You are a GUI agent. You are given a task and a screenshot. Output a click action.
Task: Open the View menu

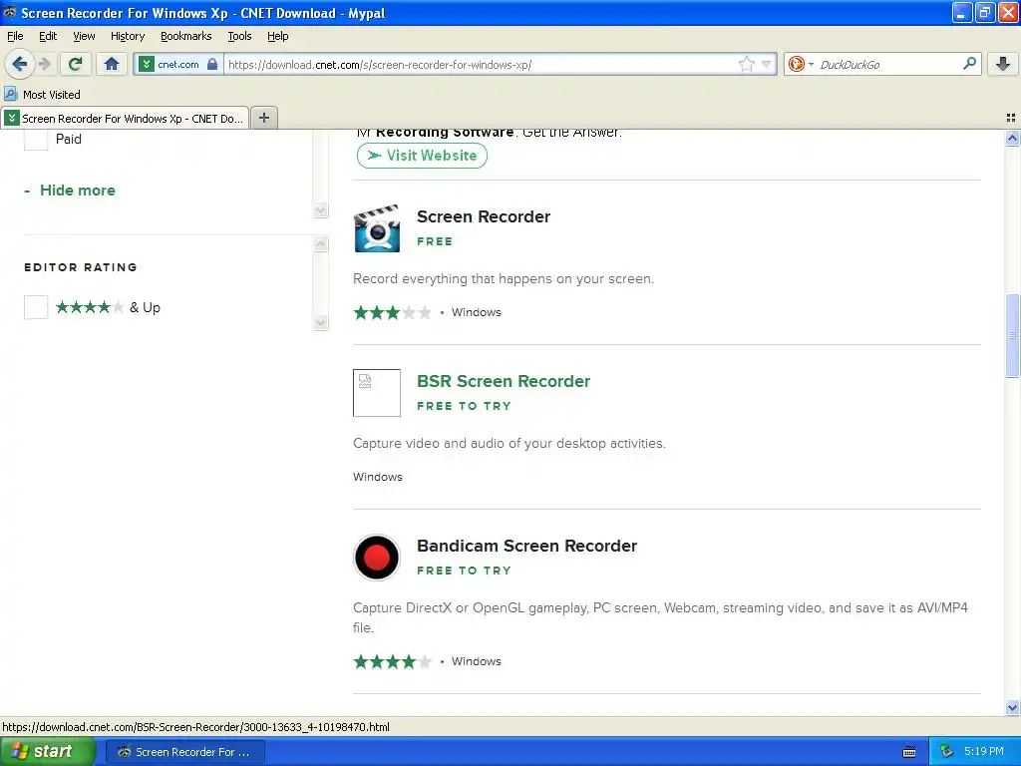click(x=84, y=37)
